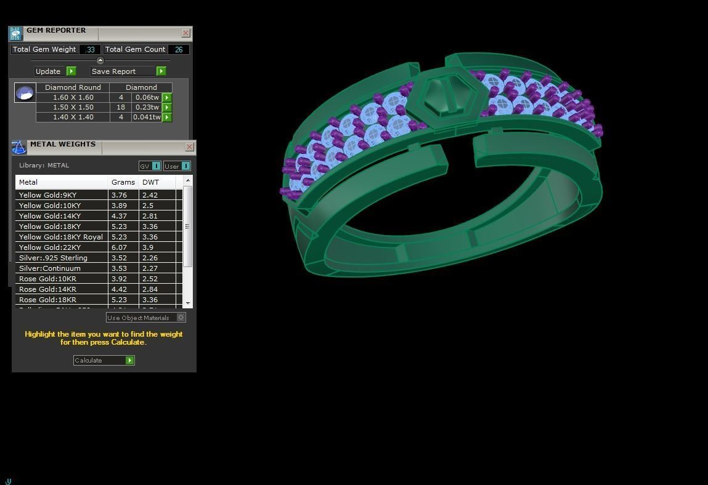Click the Metal Weights panel icon

coord(19,147)
